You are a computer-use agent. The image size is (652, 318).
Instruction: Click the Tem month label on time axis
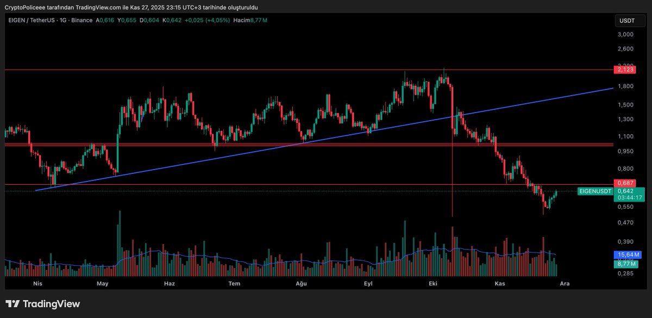(234, 284)
